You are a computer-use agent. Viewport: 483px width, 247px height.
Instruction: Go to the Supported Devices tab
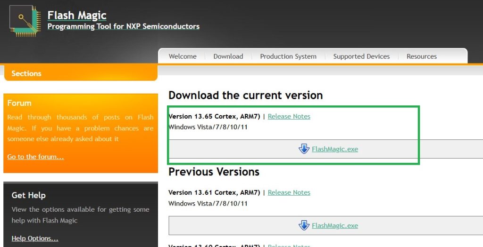361,56
